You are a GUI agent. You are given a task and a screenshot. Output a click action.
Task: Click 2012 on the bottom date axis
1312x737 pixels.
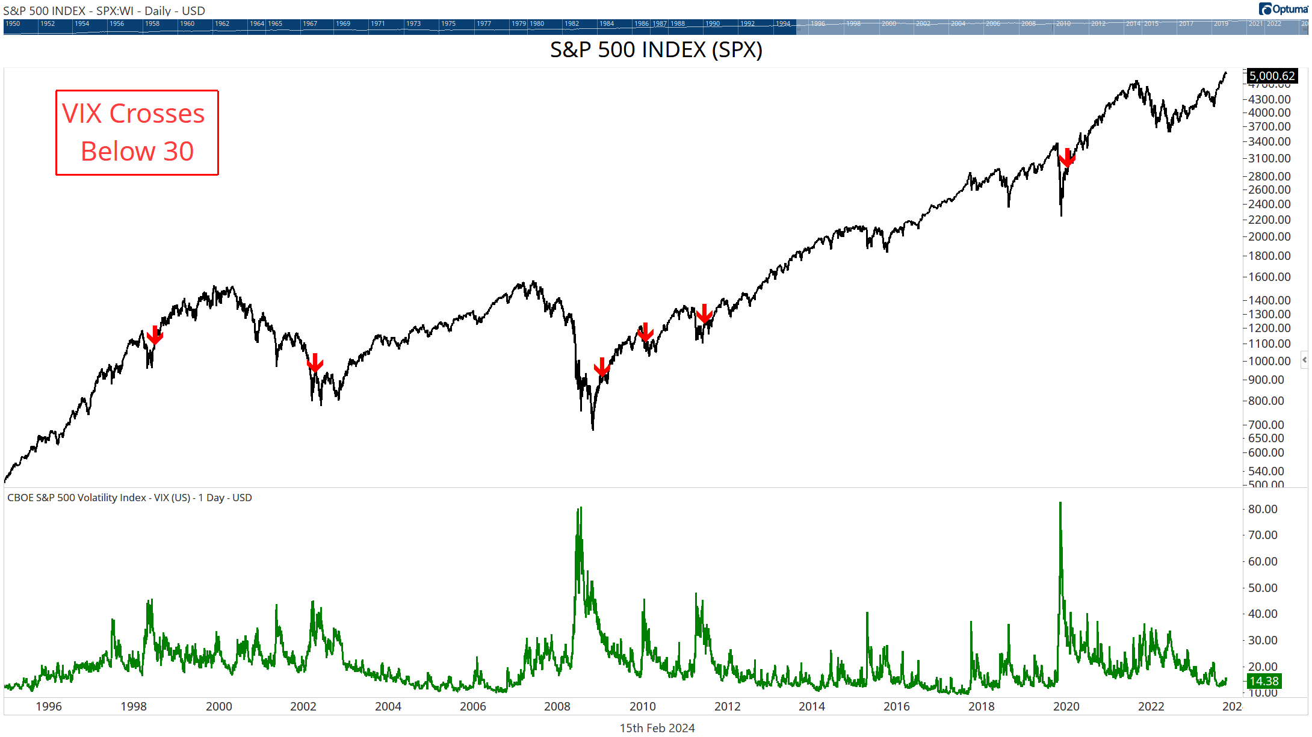728,706
